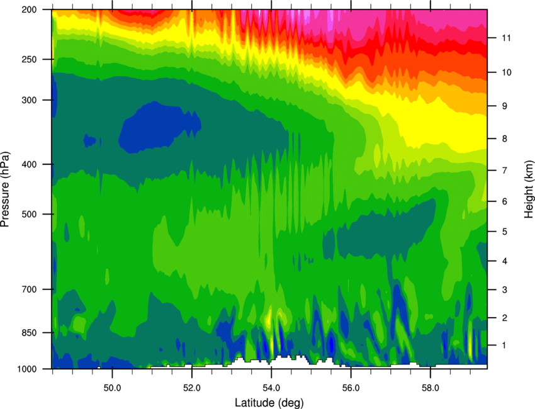535x409 pixels.
Task: Click the 50.0 latitude tick label
Action: (112, 388)
